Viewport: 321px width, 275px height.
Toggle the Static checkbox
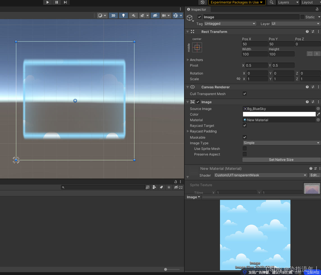(x=302, y=17)
